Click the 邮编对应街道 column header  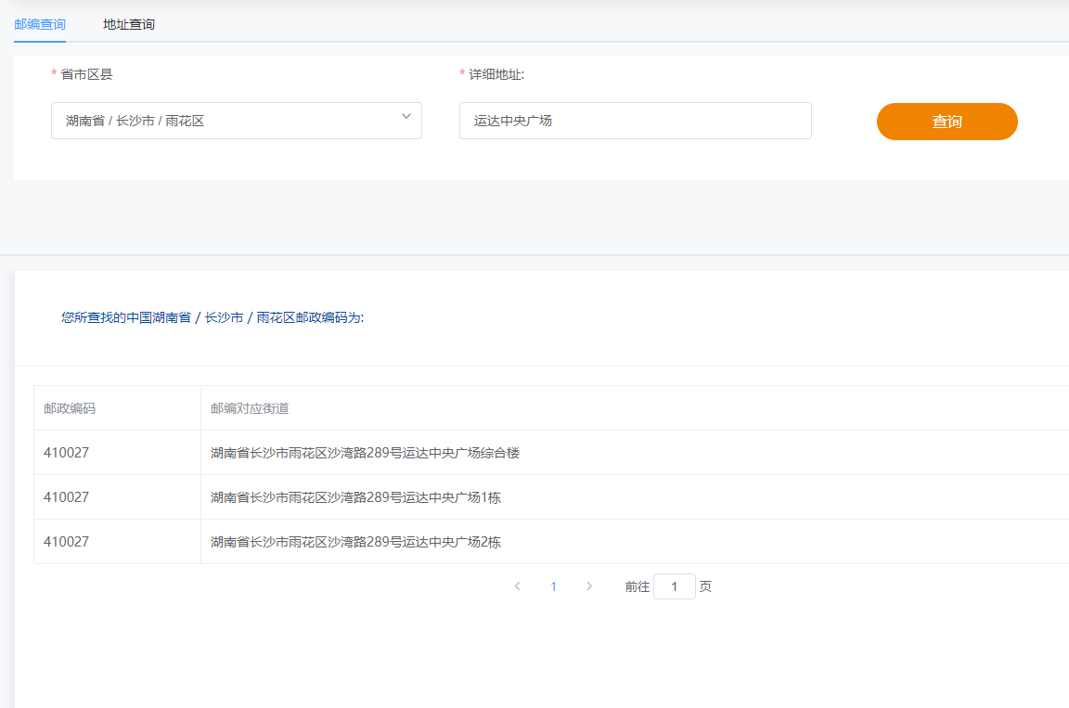(x=249, y=407)
